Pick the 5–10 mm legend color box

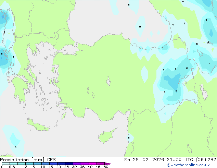pos(37,164)
